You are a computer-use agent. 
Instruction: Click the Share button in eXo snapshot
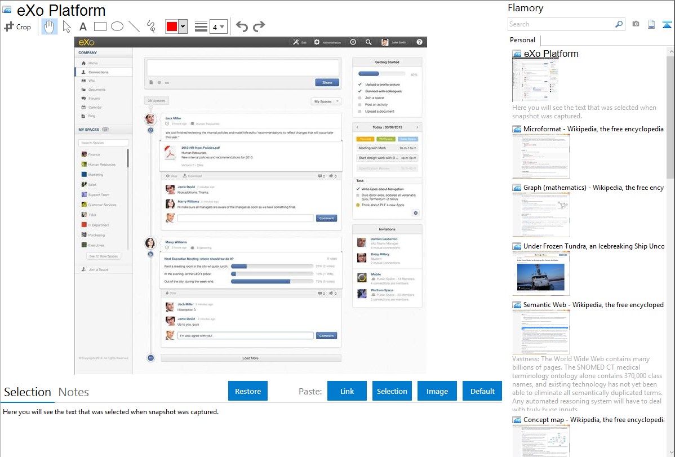click(327, 82)
